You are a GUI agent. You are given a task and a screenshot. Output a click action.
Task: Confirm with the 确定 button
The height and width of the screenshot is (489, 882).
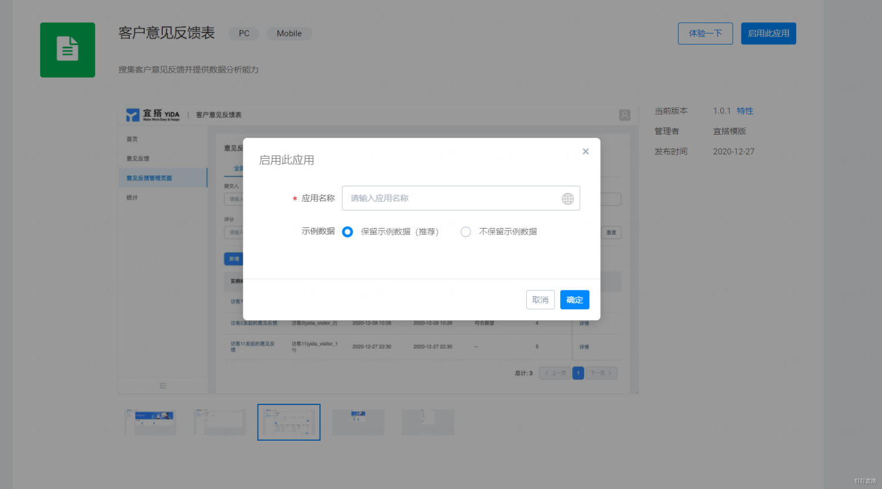pos(574,300)
